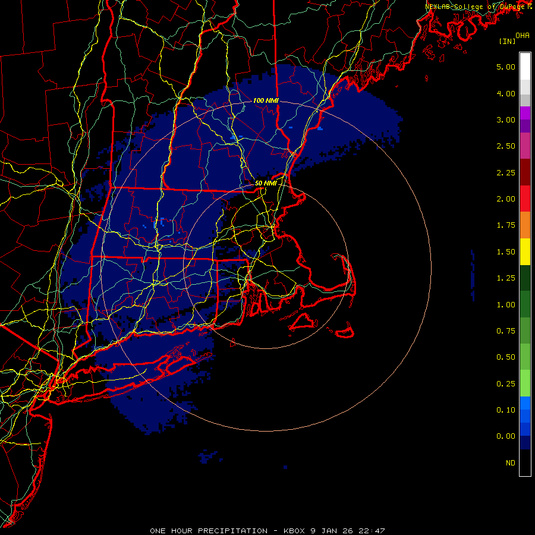Select the 2.00 legend value
This screenshot has height=535, width=535.
(506, 199)
